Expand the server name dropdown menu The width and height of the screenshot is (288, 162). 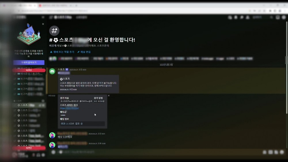point(43,17)
